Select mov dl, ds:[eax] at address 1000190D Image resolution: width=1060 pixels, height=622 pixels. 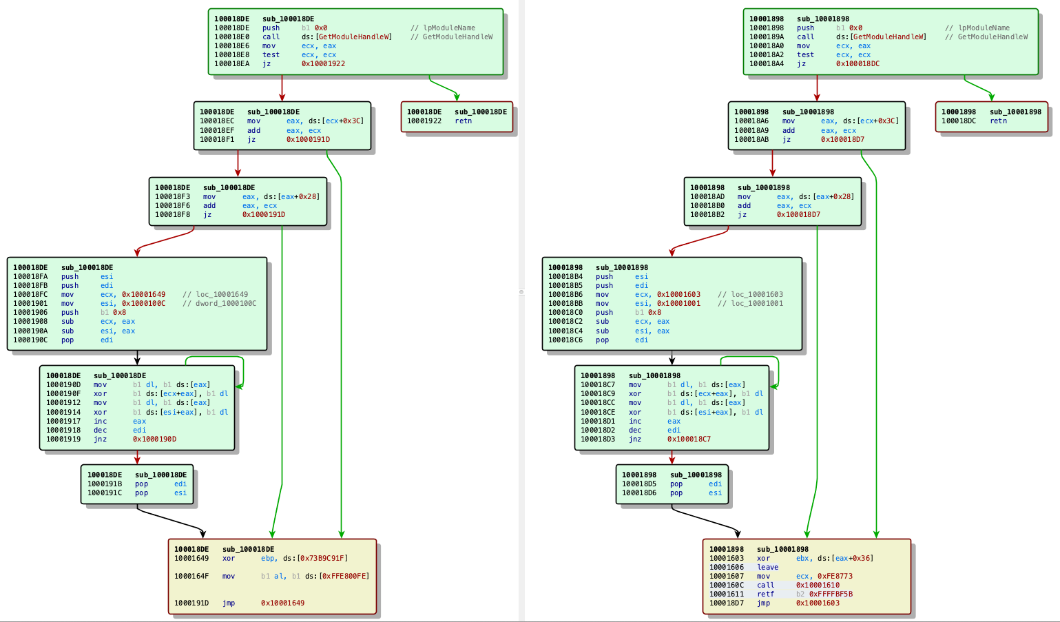click(128, 385)
